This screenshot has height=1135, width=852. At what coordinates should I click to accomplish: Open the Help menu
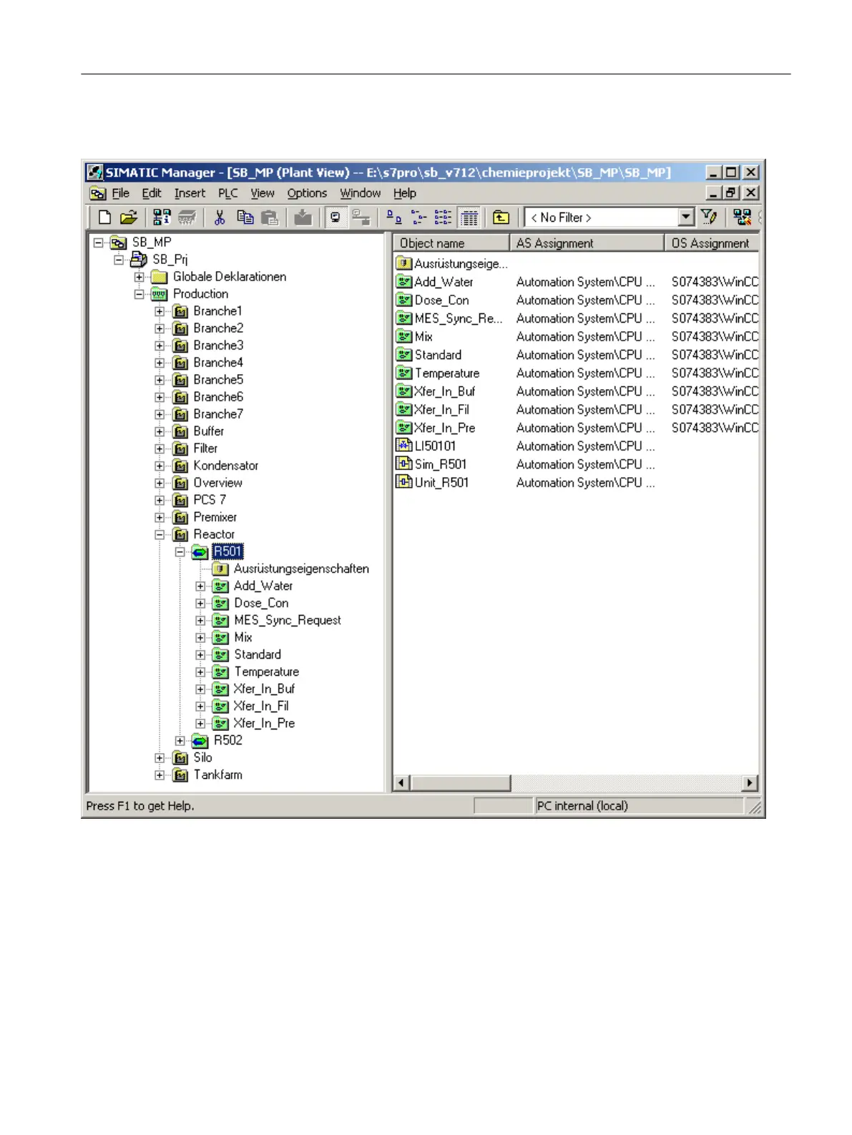pos(404,193)
